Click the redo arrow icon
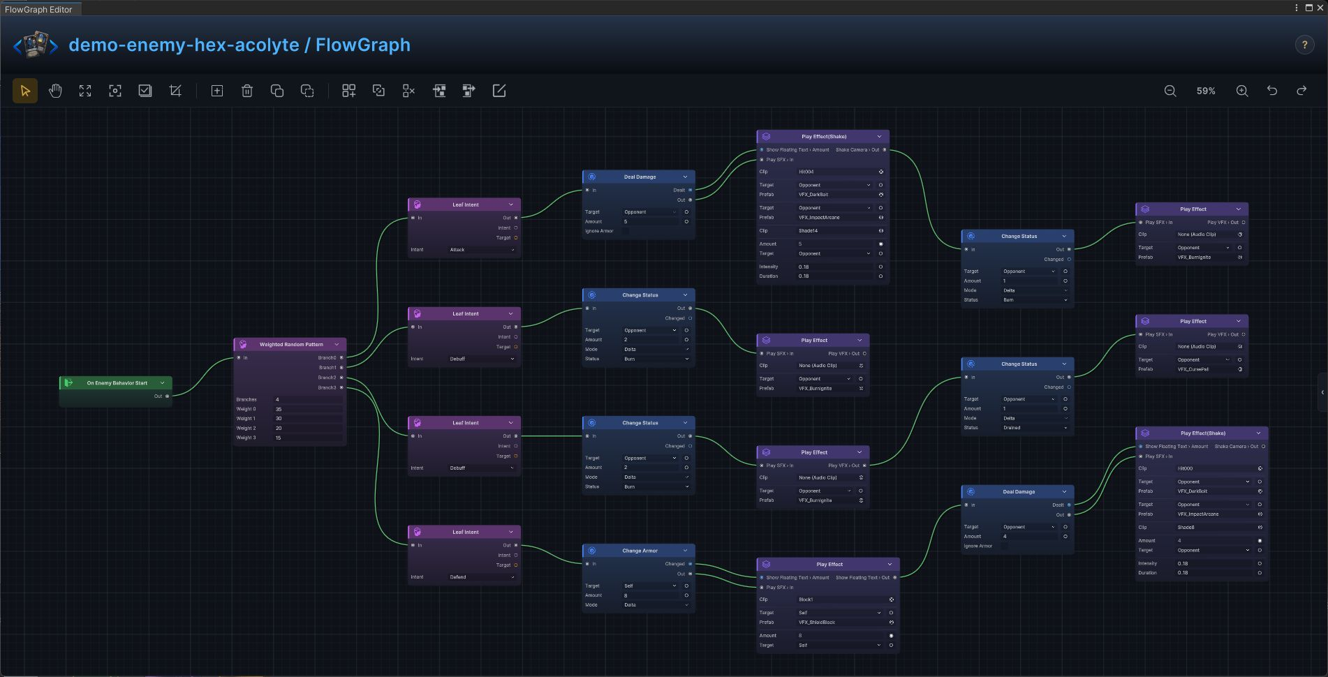The image size is (1328, 677). click(x=1302, y=91)
